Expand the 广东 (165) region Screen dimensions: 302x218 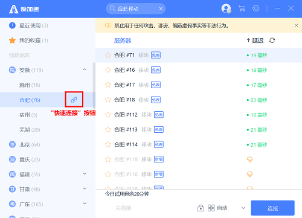(85, 204)
